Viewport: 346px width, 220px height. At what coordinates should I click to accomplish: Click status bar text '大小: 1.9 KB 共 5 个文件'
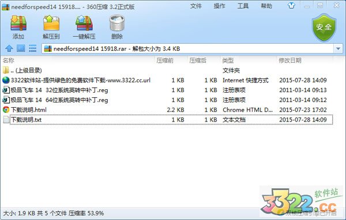pyautogui.click(x=35, y=213)
